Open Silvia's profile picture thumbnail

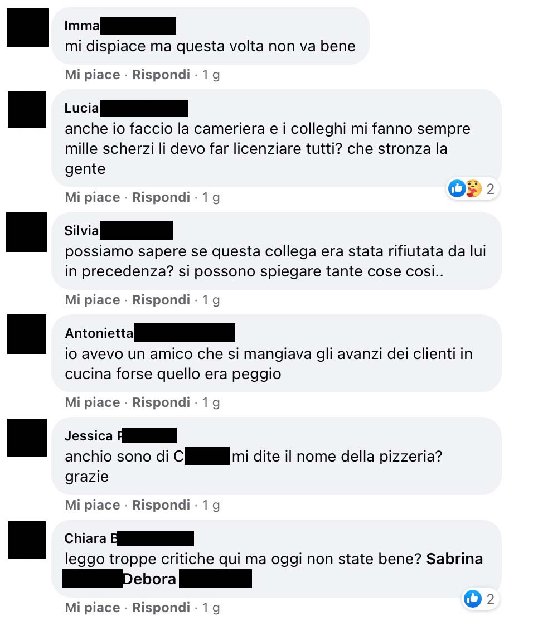(27, 232)
